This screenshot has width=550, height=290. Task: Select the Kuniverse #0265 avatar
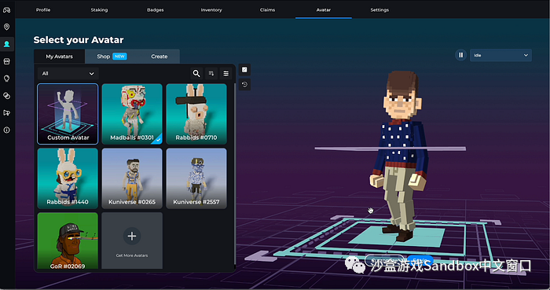[x=132, y=178]
